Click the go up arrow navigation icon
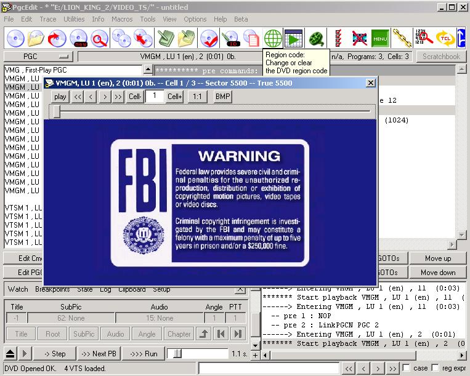Image resolution: width=470 pixels, height=376 pixels. click(x=204, y=334)
